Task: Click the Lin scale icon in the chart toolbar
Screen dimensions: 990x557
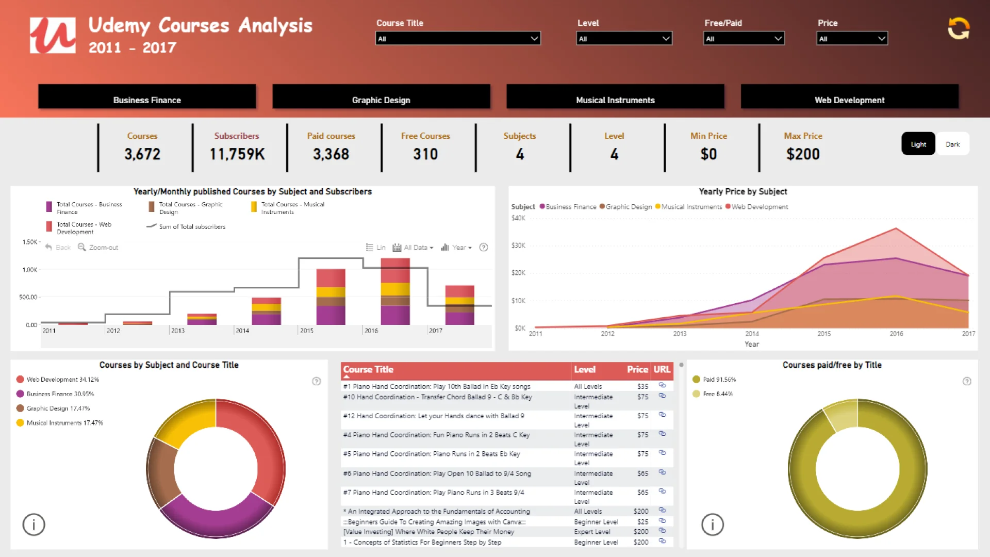Action: point(369,247)
